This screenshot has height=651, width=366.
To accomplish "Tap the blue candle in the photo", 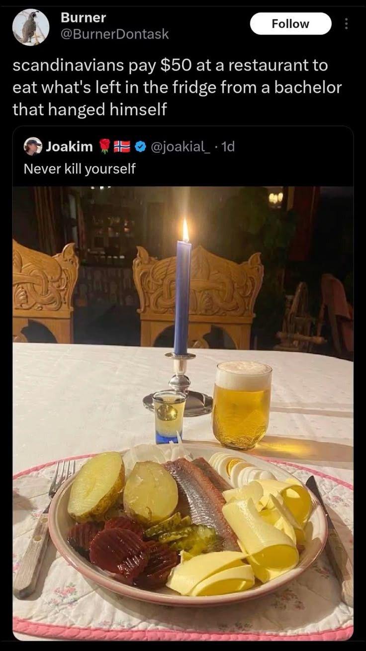I will [183, 294].
